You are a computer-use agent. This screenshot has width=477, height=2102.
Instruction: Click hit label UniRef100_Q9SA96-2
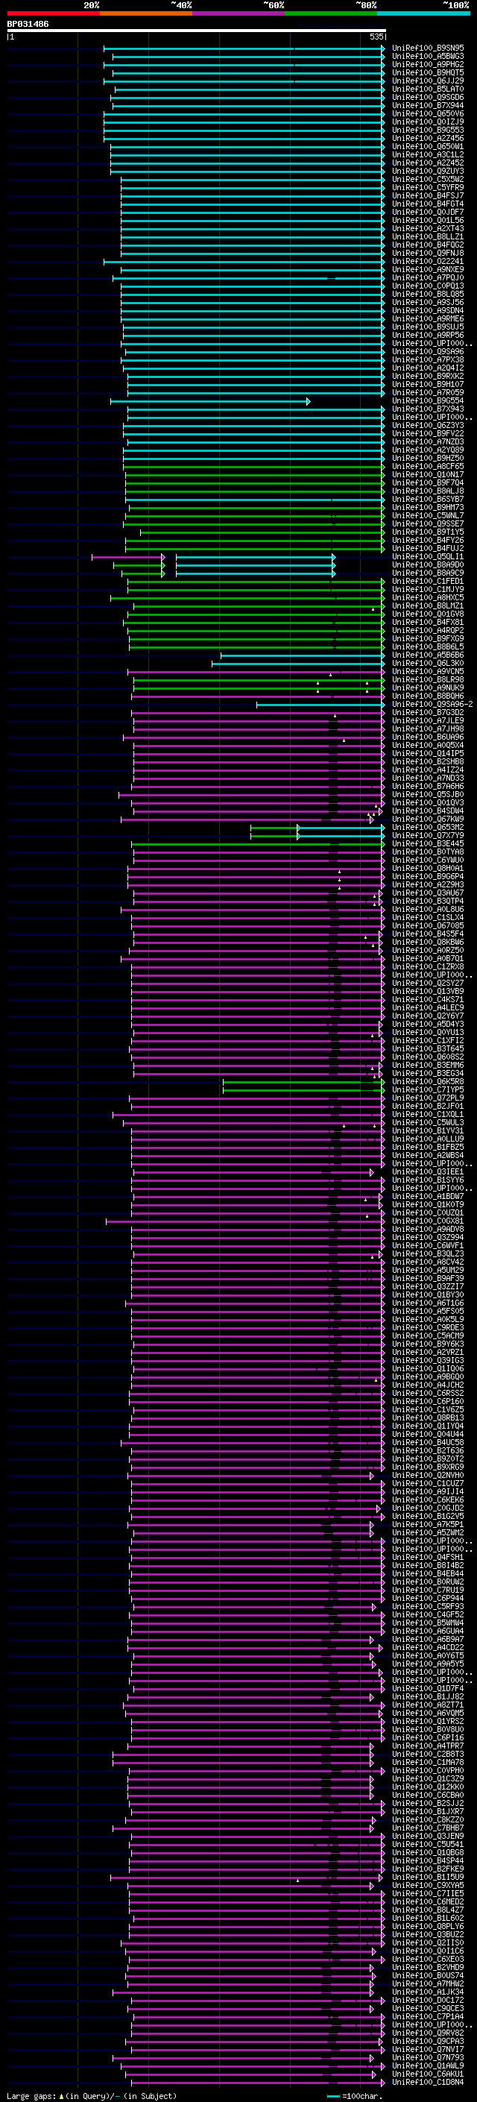tap(433, 704)
